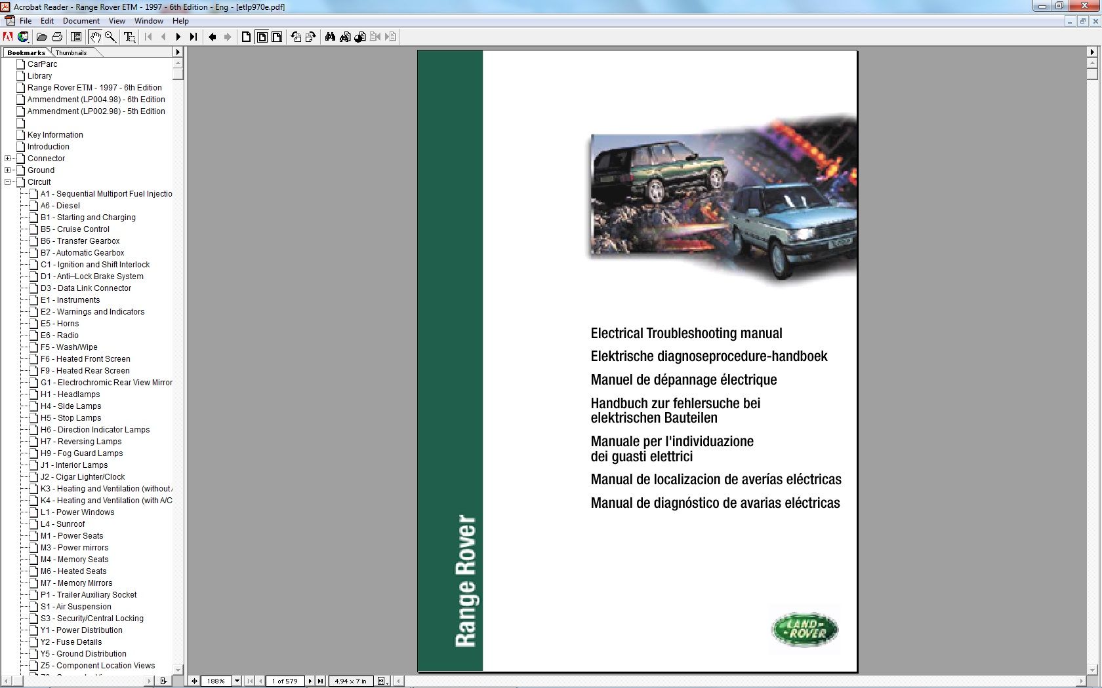Select the Hand tool
1102x688 pixels.
click(x=95, y=37)
